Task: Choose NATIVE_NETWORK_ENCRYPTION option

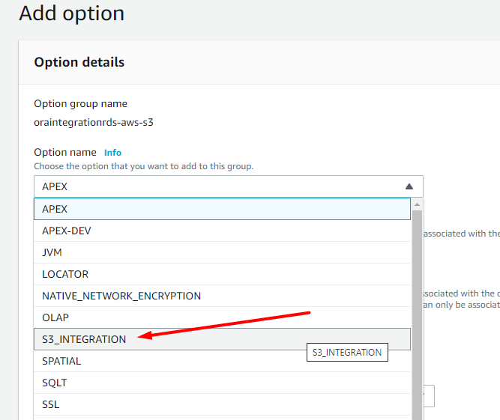Action: click(x=222, y=296)
